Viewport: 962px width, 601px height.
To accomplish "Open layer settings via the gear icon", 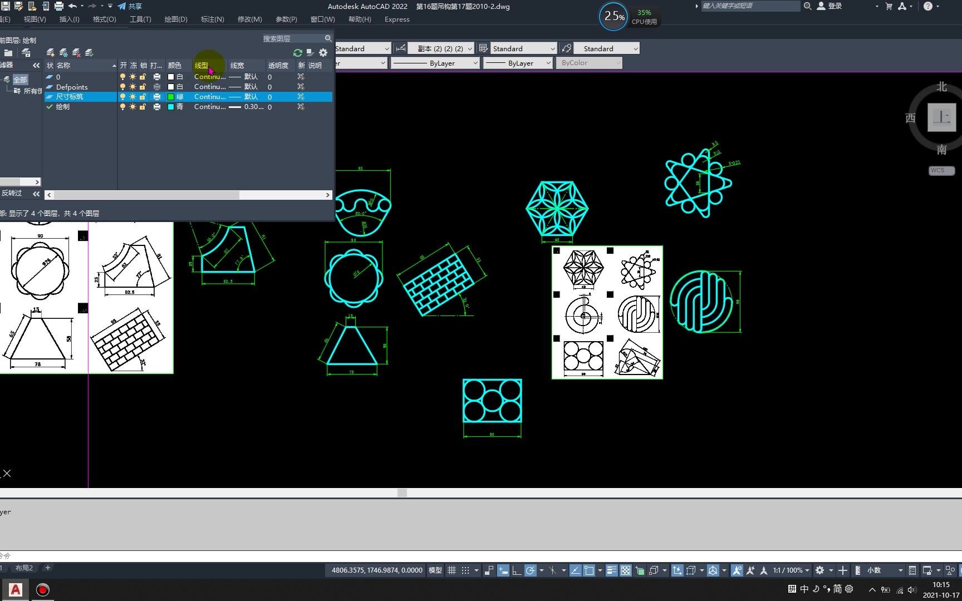I will tap(323, 52).
